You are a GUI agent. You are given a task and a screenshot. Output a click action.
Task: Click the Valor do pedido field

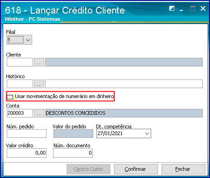(73, 134)
